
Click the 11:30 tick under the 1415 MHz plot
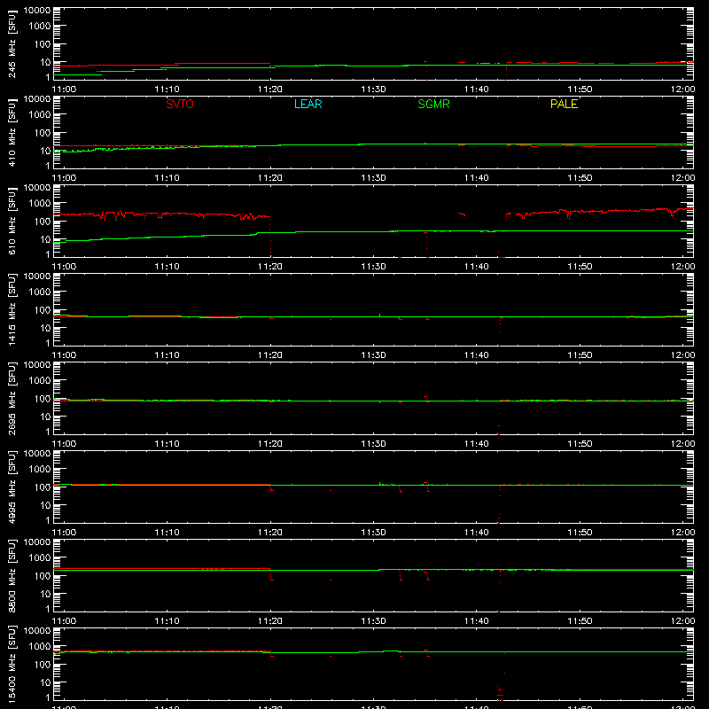tap(373, 355)
